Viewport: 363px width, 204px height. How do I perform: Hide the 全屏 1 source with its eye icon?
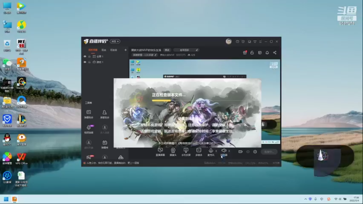click(85, 56)
